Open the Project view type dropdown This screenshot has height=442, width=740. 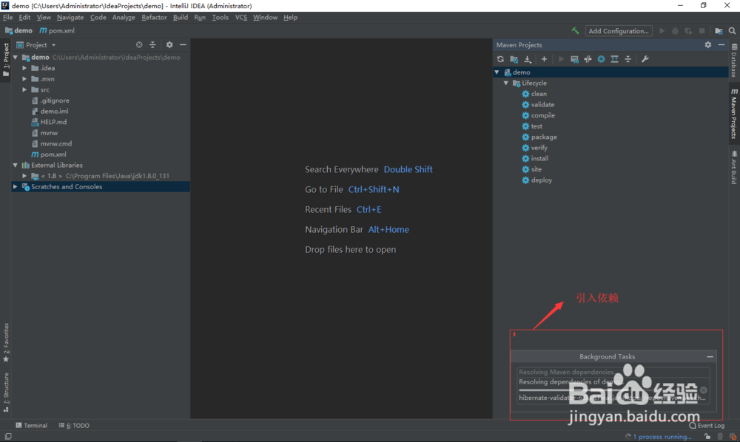[37, 45]
